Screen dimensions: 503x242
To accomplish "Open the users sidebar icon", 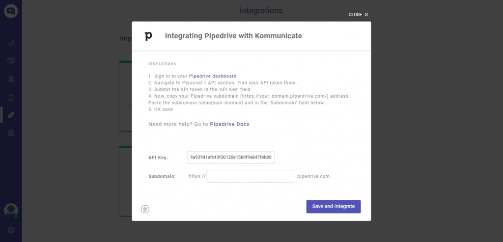I will 11,79.
